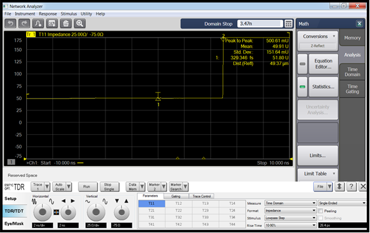Click the small vertical scale waveform icon
The width and height of the screenshot is (370, 233).
tap(88, 202)
